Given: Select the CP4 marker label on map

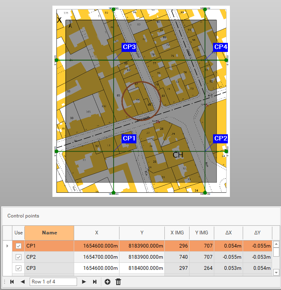Looking at the screenshot, I should pos(220,47).
